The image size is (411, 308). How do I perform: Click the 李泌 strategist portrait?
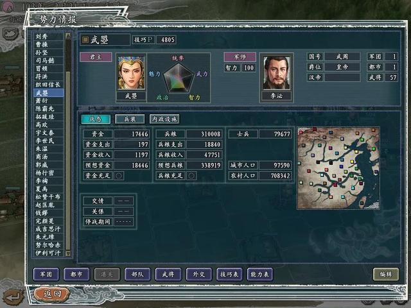[276, 73]
